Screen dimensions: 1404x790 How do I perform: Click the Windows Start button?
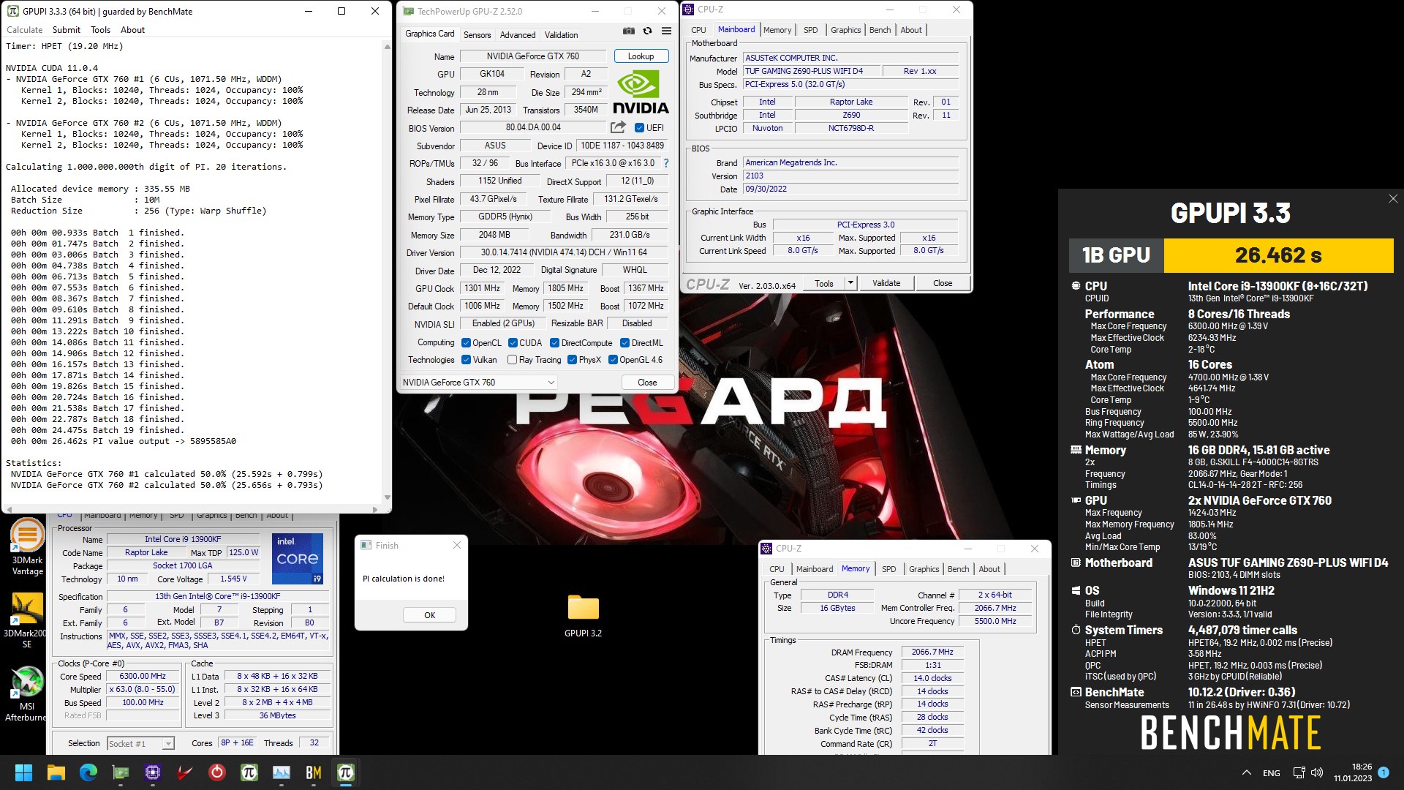coord(23,772)
